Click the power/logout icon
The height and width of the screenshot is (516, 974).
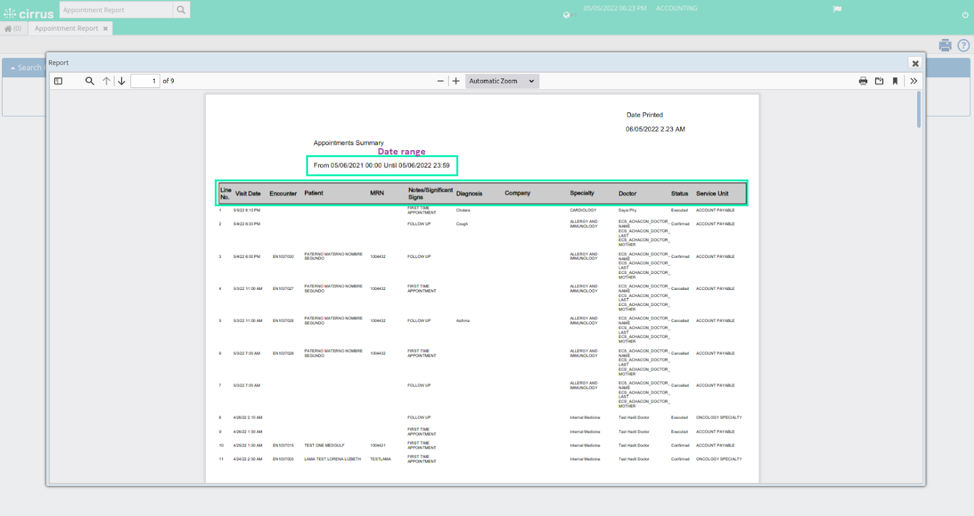click(x=964, y=14)
